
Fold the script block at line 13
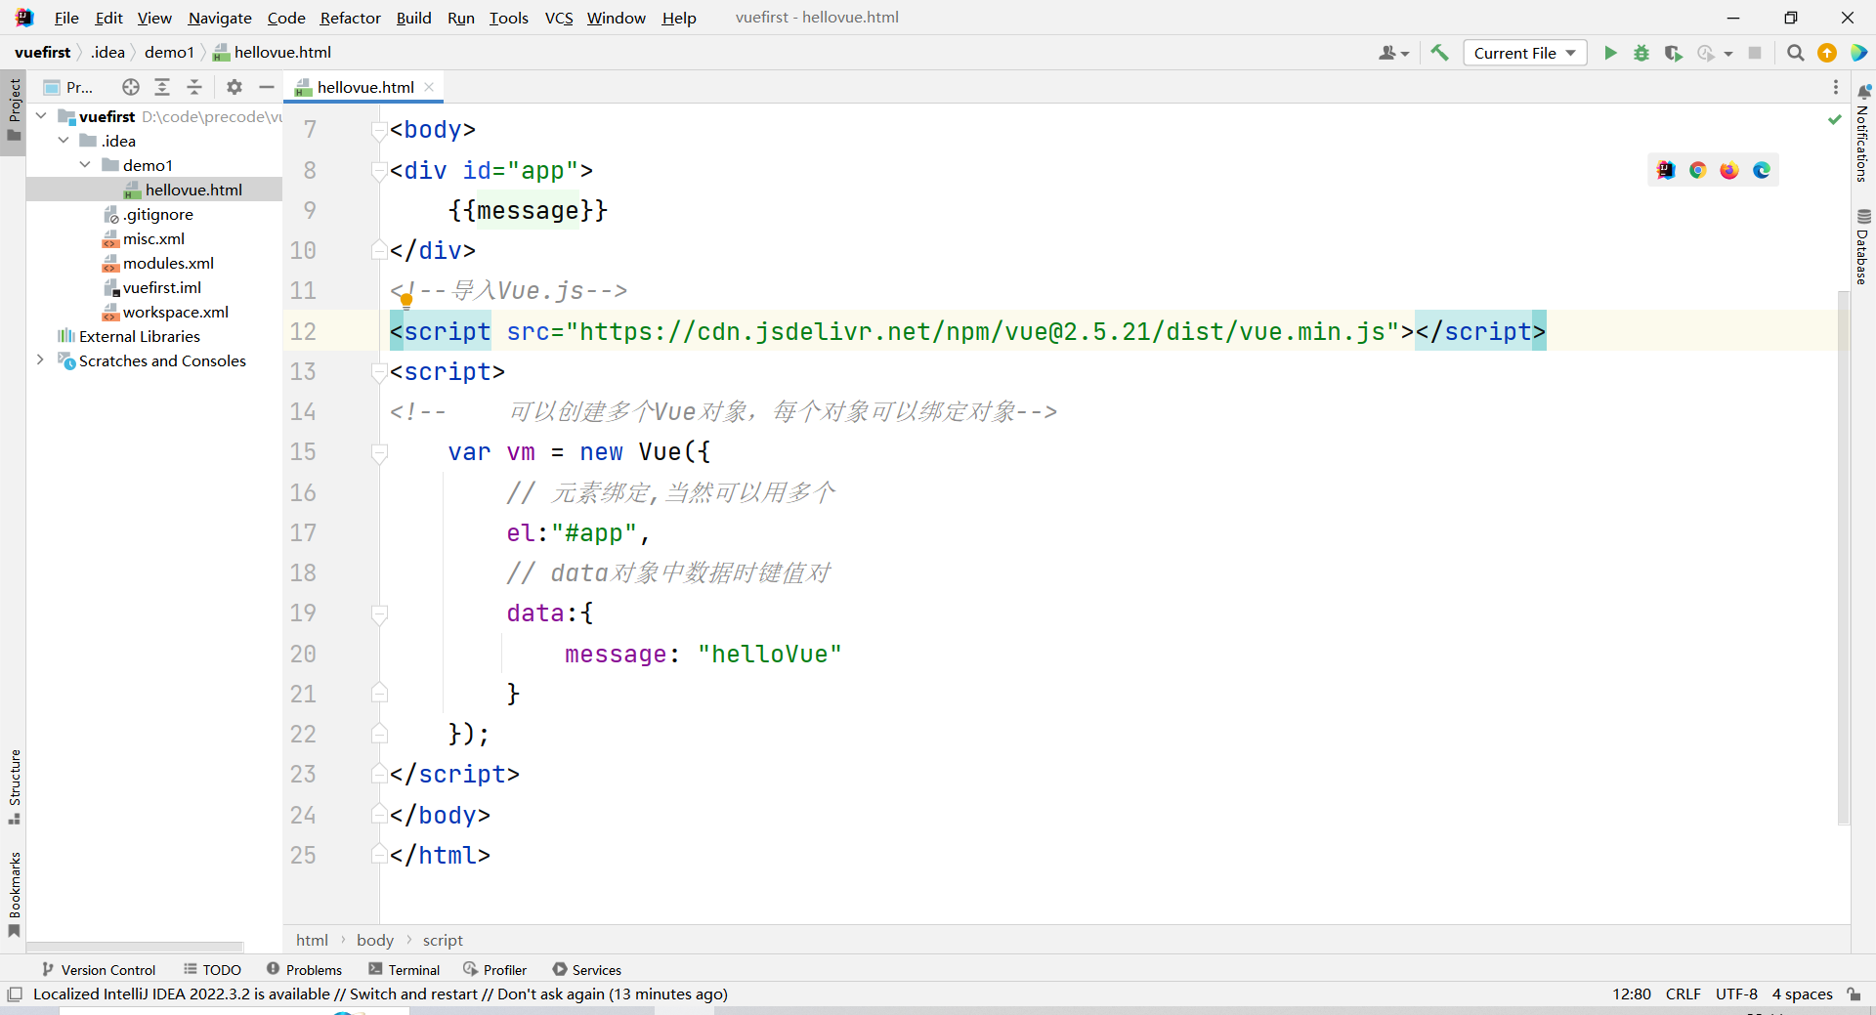[379, 371]
